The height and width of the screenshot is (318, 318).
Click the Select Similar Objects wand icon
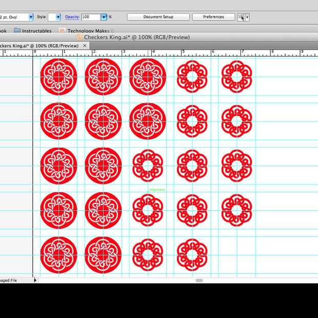[241, 17]
